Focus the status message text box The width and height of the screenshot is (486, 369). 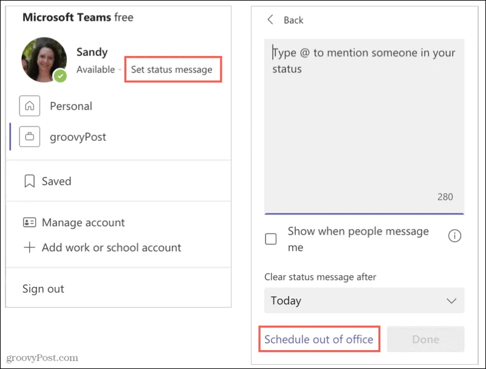(364, 126)
